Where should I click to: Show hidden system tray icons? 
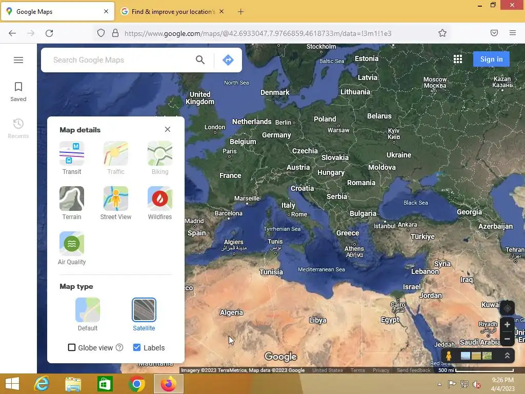click(x=439, y=384)
